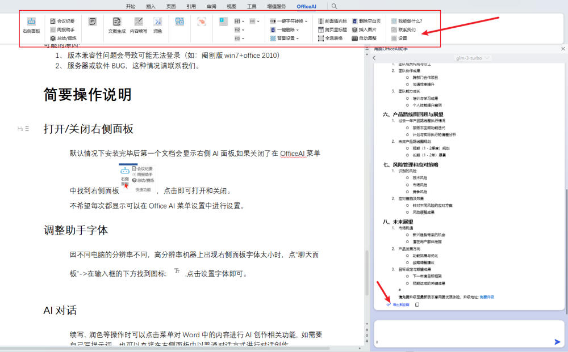
Task: Select the OfficeAI tab
Action: tap(307, 6)
